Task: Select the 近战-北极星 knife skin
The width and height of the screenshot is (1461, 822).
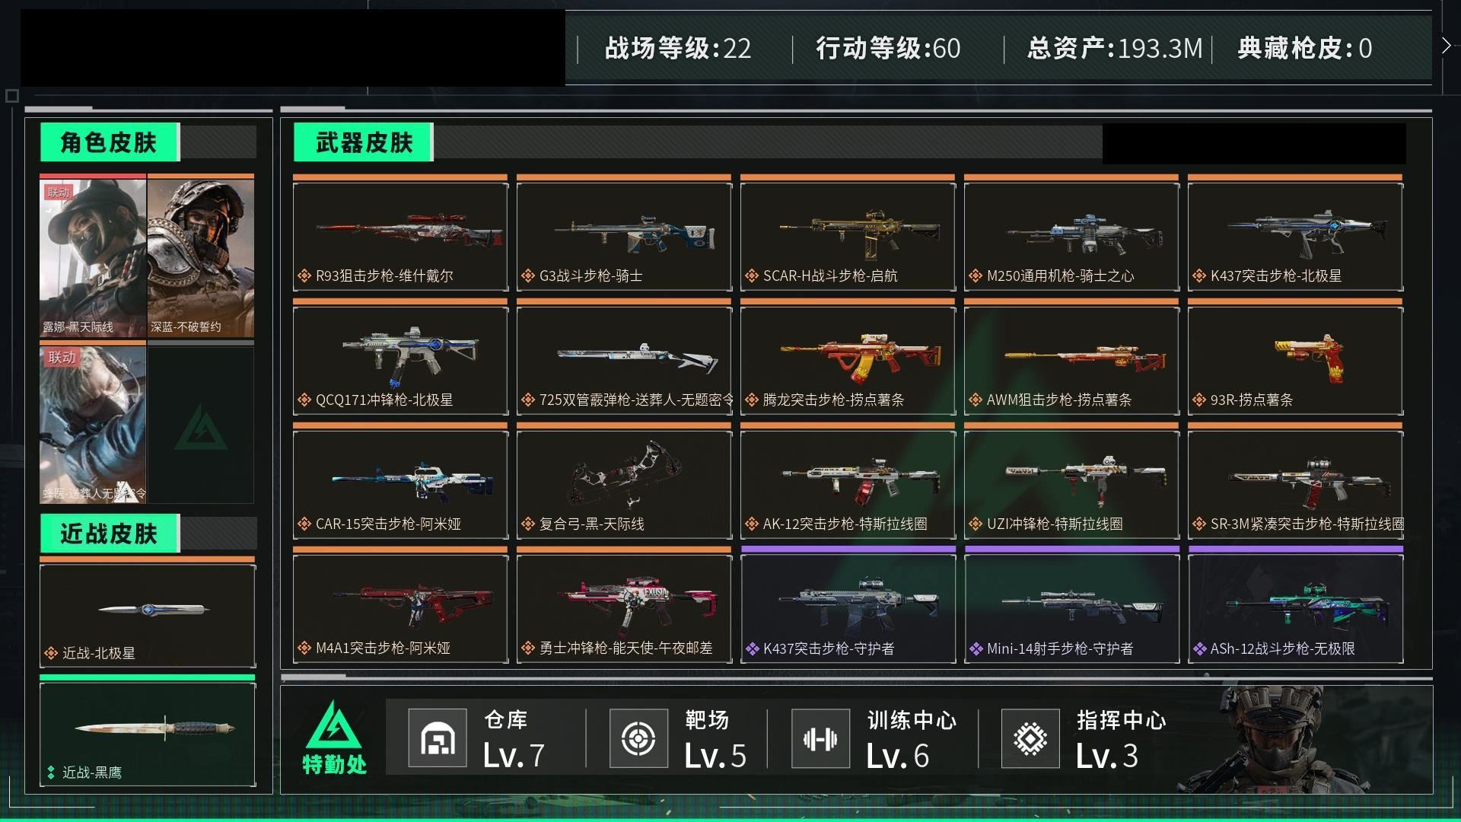Action: (x=148, y=613)
